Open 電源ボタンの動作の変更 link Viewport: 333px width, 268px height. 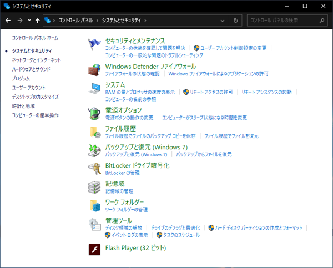click(x=129, y=118)
